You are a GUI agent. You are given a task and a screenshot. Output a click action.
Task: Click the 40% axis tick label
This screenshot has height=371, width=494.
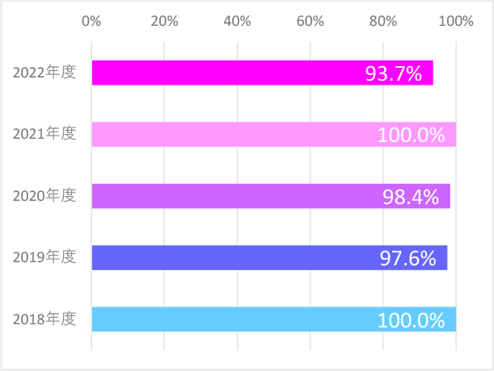(237, 22)
